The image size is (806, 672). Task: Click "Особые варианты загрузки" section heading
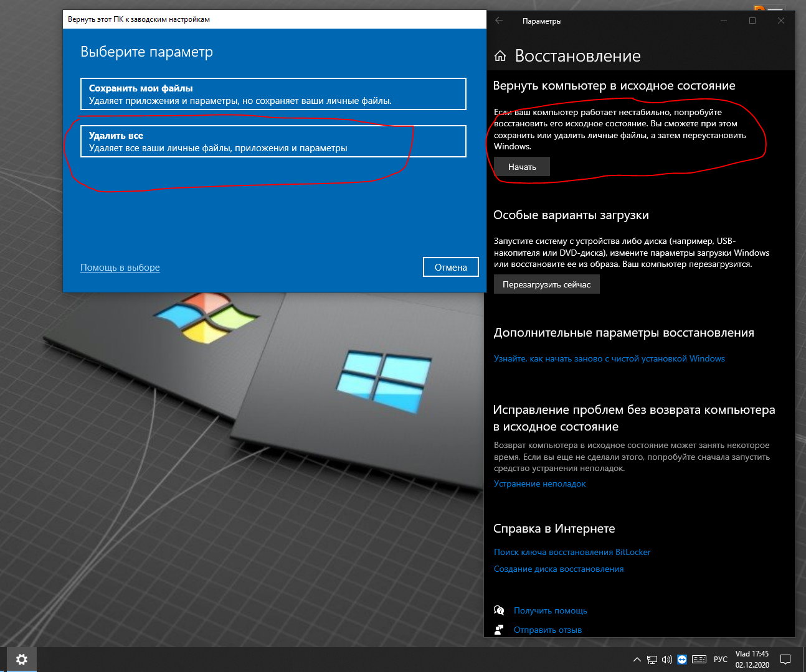pos(571,215)
